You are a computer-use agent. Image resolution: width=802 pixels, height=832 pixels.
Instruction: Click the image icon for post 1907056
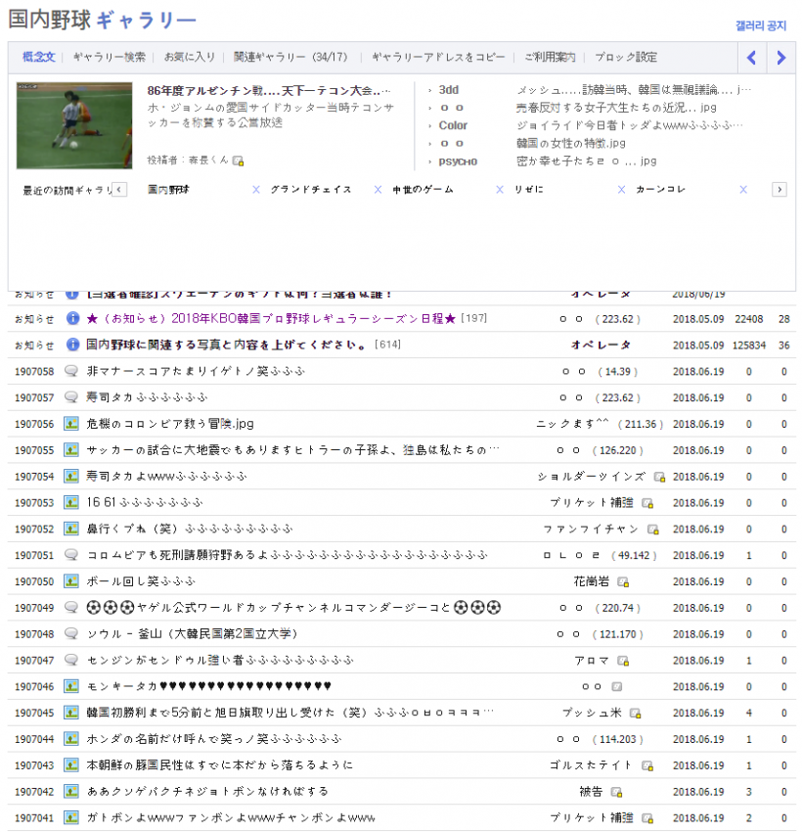pyautogui.click(x=71, y=424)
